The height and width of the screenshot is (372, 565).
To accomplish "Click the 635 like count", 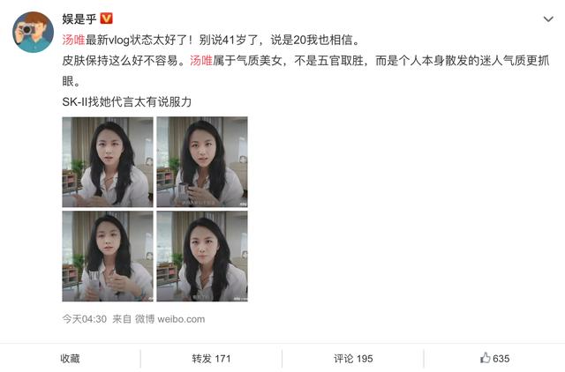I will (x=501, y=358).
